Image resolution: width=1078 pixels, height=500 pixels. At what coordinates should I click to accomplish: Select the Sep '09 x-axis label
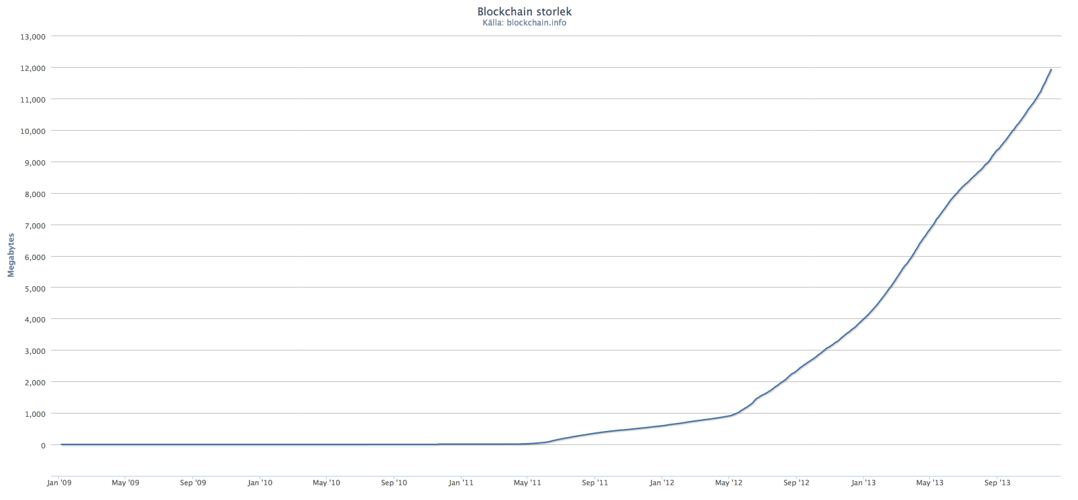pos(193,483)
